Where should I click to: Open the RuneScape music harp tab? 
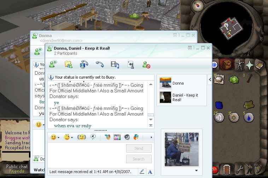258,168
